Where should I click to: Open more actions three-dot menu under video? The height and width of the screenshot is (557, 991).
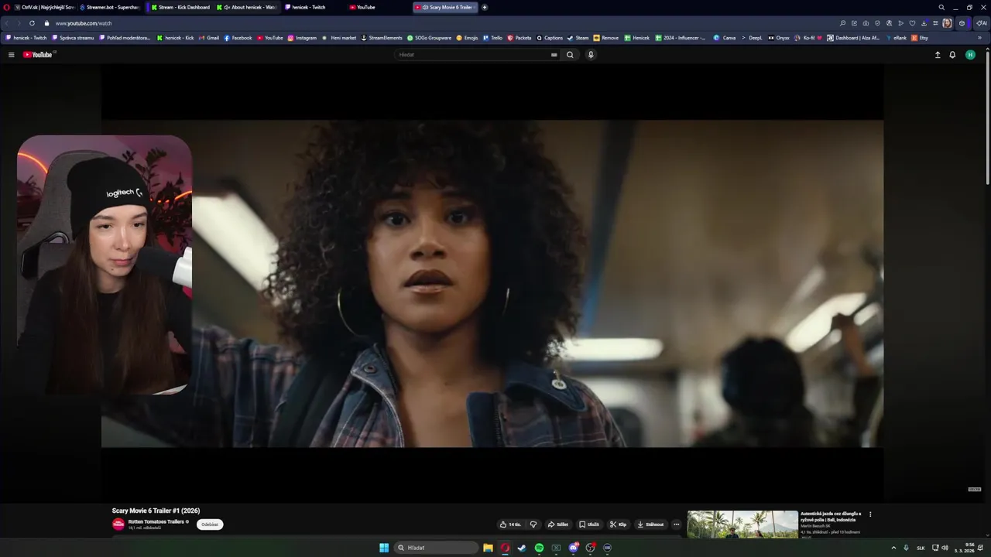pyautogui.click(x=676, y=525)
